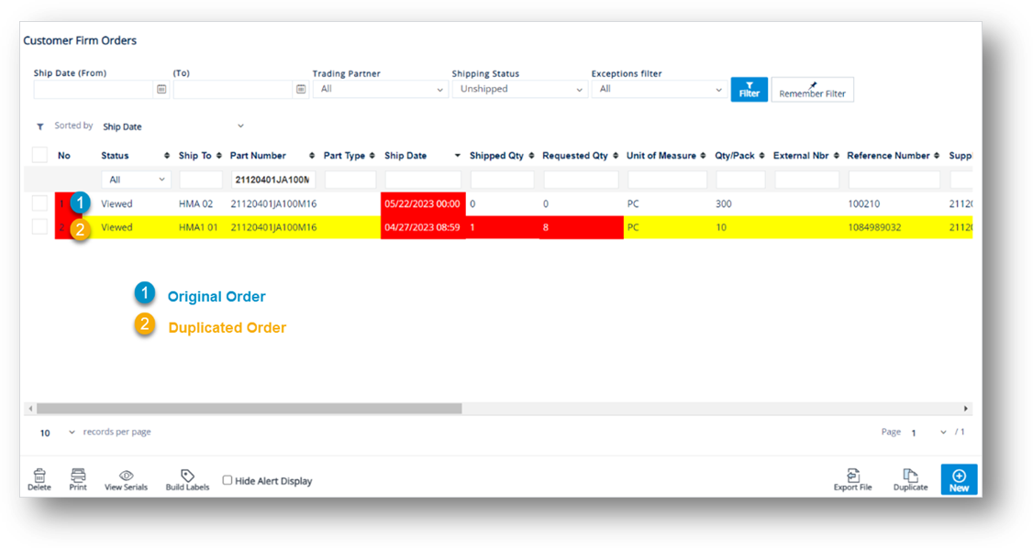Click the Build Labels tag icon
1033x548 pixels.
tap(187, 475)
